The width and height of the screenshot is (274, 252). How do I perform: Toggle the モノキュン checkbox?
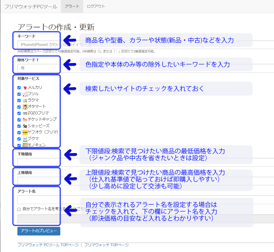pyautogui.click(x=19, y=145)
